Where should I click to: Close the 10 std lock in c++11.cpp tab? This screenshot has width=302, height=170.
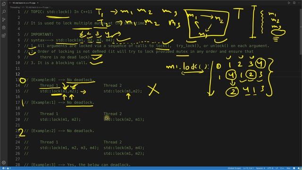coord(37,3)
